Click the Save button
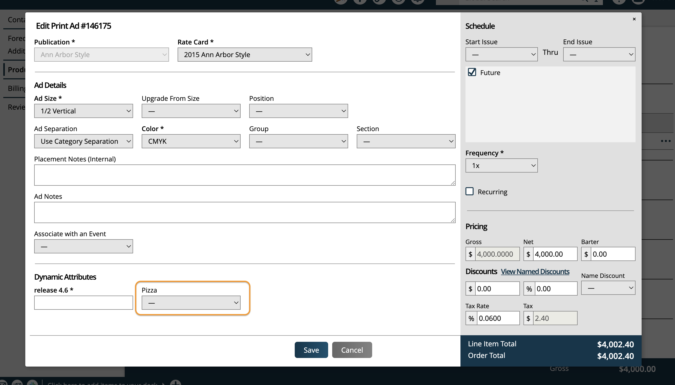 click(311, 350)
